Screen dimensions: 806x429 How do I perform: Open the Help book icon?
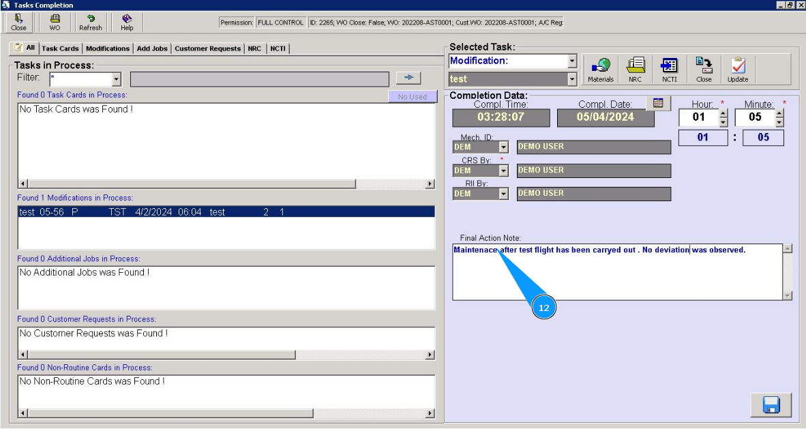click(127, 23)
